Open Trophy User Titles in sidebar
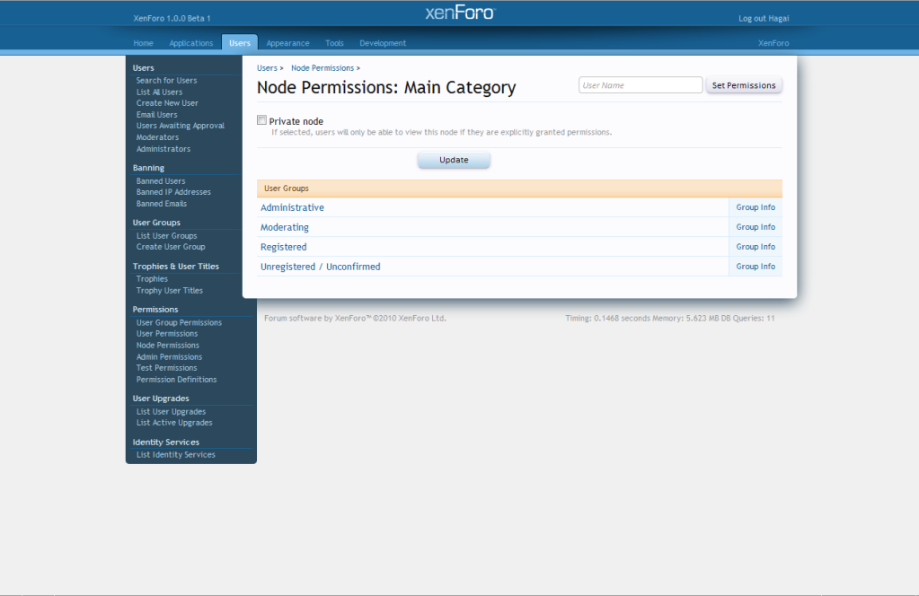919x596 pixels. tap(170, 291)
